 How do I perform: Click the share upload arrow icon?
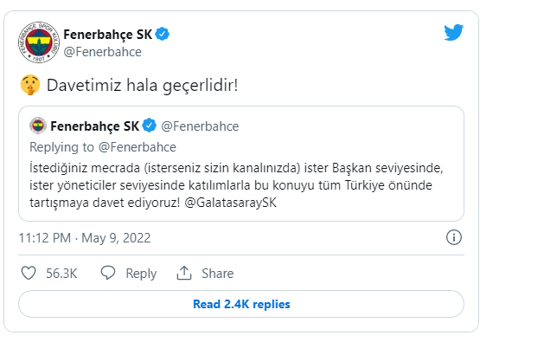click(x=184, y=273)
